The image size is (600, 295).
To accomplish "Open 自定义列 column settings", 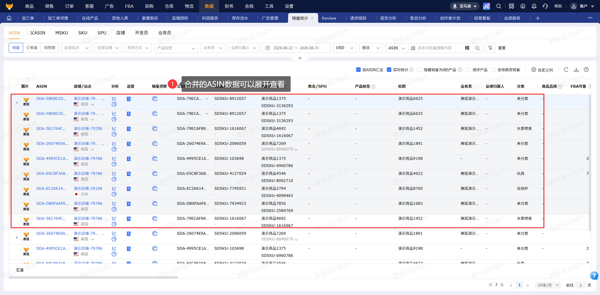I will [x=542, y=70].
